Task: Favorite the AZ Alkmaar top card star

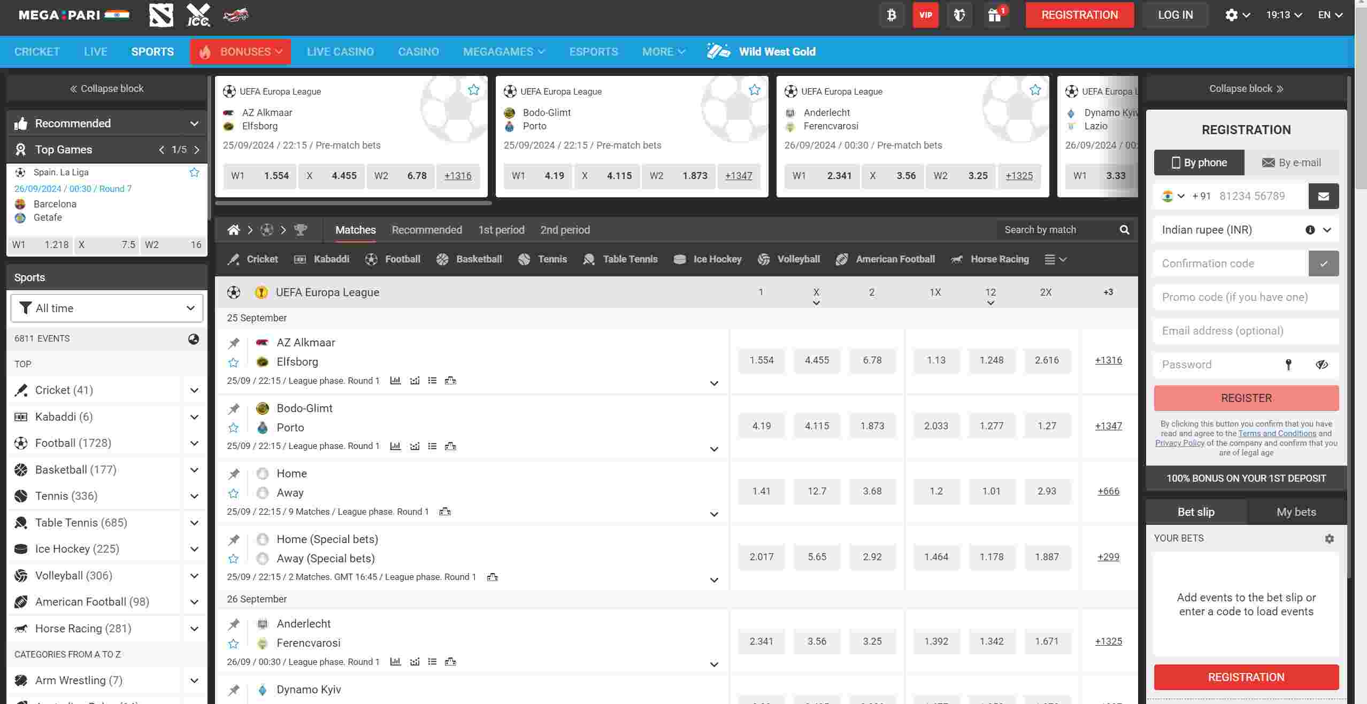Action: (x=473, y=90)
